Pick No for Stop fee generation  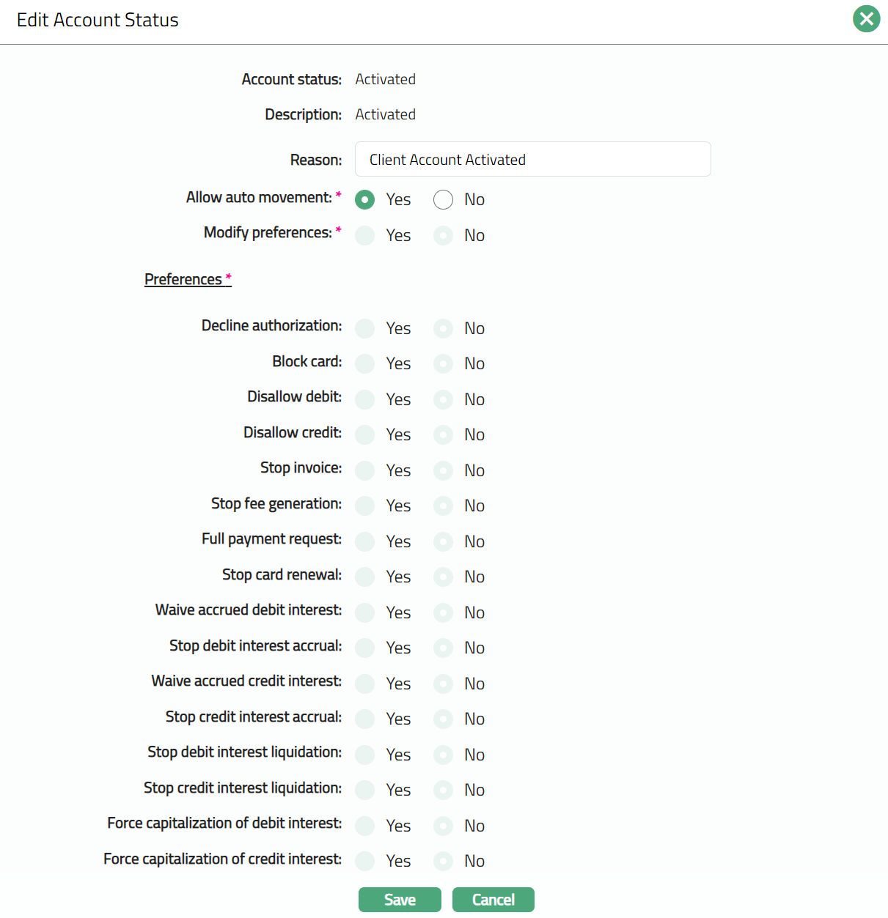pyautogui.click(x=443, y=506)
